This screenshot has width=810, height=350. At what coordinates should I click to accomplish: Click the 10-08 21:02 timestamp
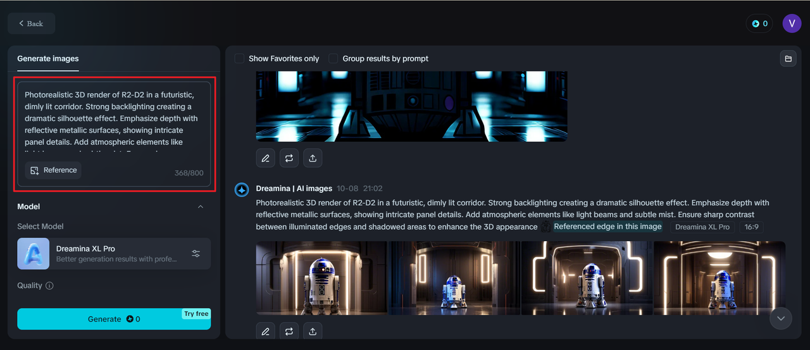tap(359, 189)
